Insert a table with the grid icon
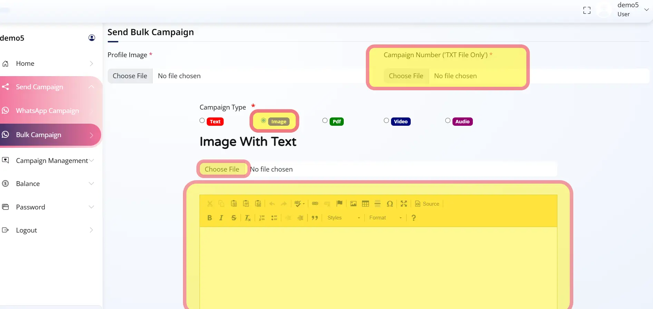This screenshot has height=309, width=653. (366, 204)
